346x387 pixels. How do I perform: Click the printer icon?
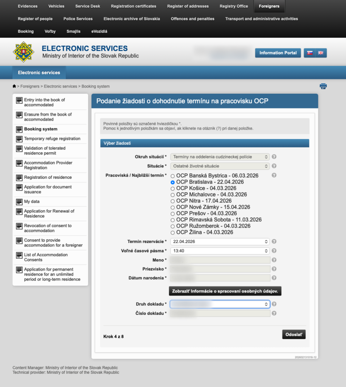pos(323,86)
